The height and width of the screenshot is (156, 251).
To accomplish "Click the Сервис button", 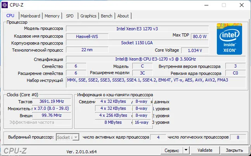I will [172, 150].
